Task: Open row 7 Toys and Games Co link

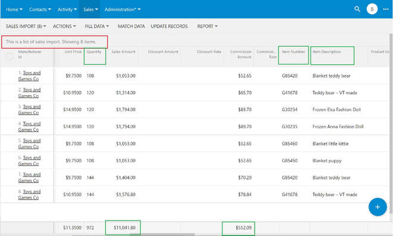Action: (29, 177)
